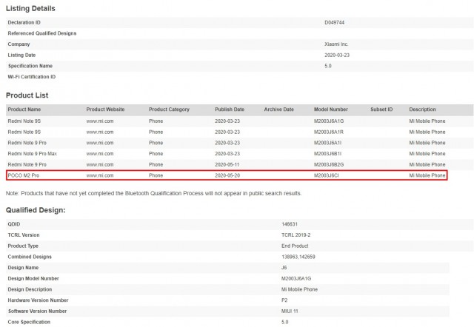Click the Publish Date column header

(230, 109)
